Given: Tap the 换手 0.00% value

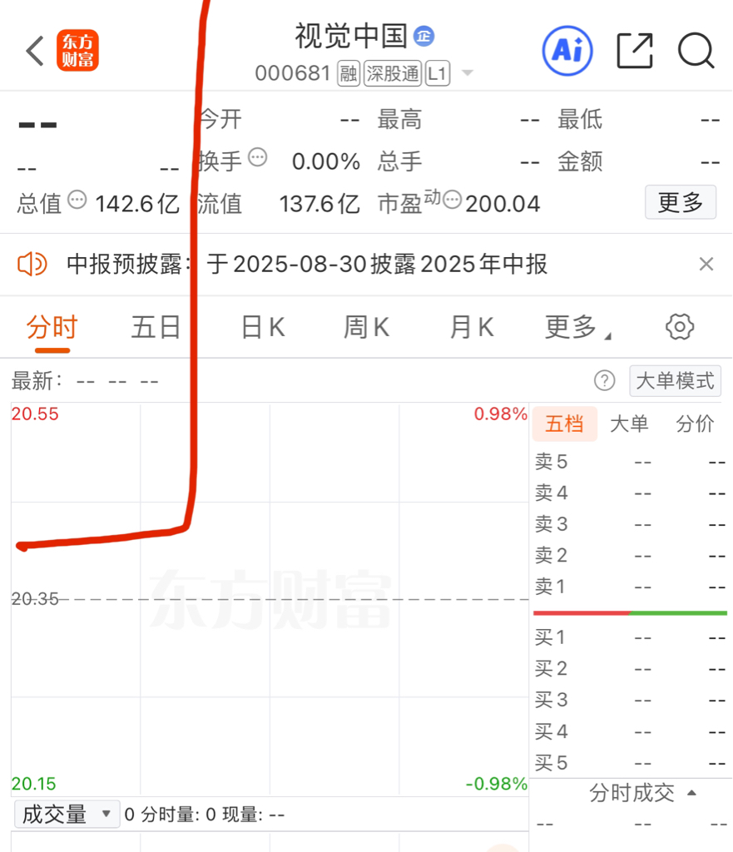Looking at the screenshot, I should click(x=326, y=161).
